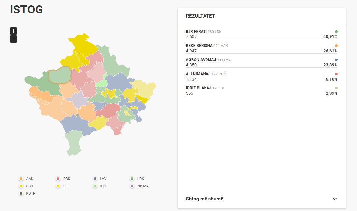Click the 26,61% result percentage
Viewport: 357px width, 211px height.
point(330,51)
